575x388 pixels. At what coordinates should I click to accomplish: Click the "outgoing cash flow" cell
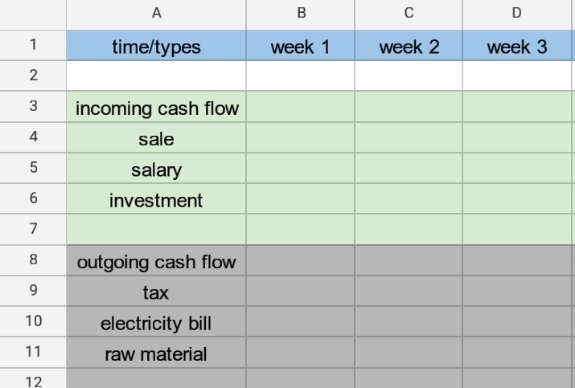pos(156,262)
